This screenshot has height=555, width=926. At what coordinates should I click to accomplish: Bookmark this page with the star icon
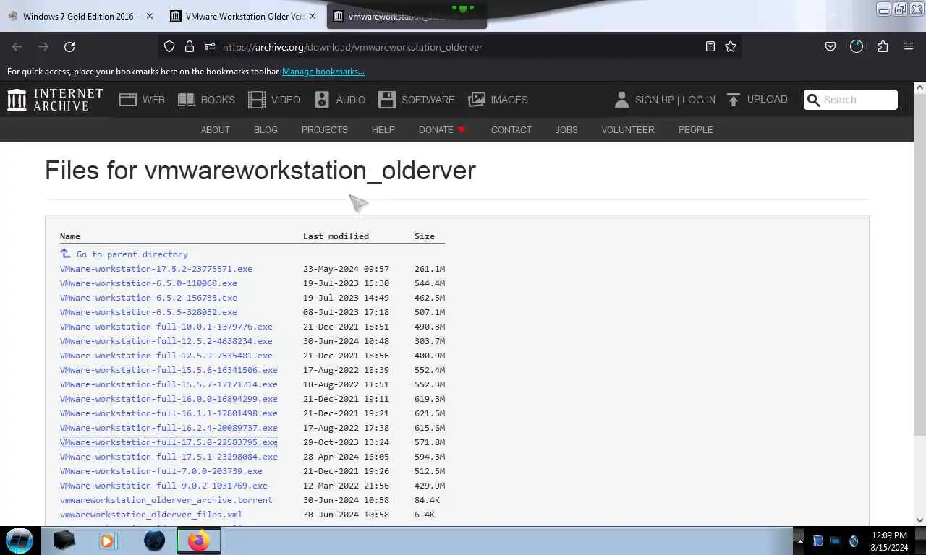731,47
